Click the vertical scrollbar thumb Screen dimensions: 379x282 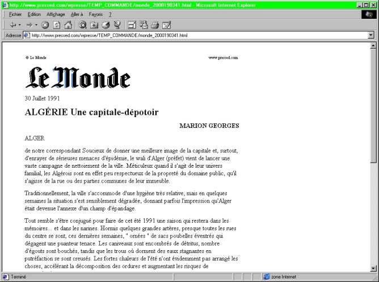click(x=373, y=106)
